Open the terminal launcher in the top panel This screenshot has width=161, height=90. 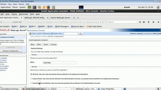coord(34,7)
